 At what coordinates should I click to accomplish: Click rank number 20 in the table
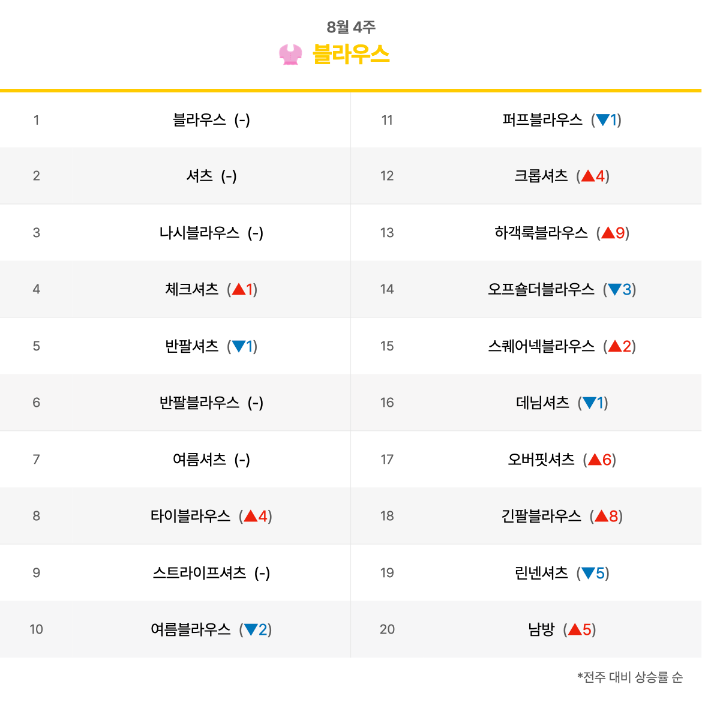coord(387,629)
